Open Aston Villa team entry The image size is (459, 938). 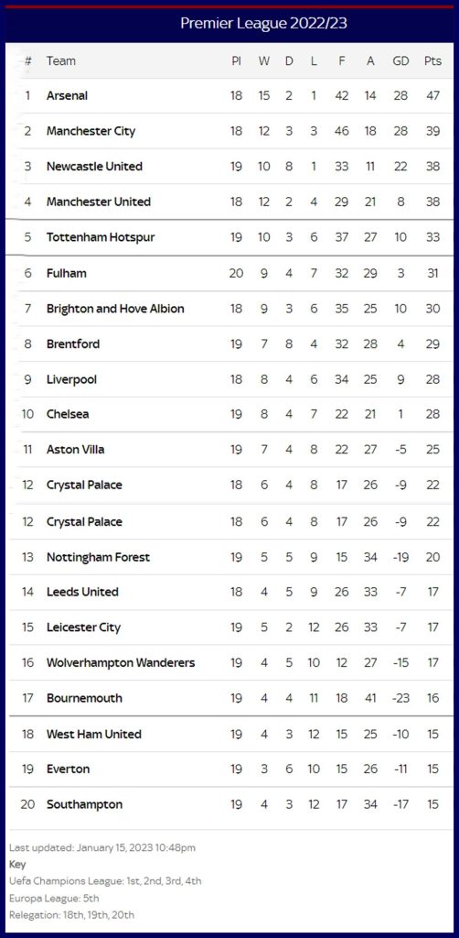coord(75,449)
